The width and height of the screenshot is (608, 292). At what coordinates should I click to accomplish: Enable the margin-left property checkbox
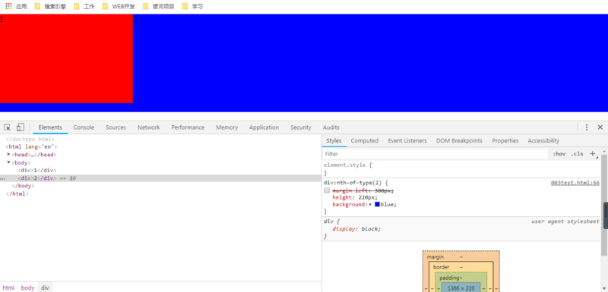coord(327,190)
